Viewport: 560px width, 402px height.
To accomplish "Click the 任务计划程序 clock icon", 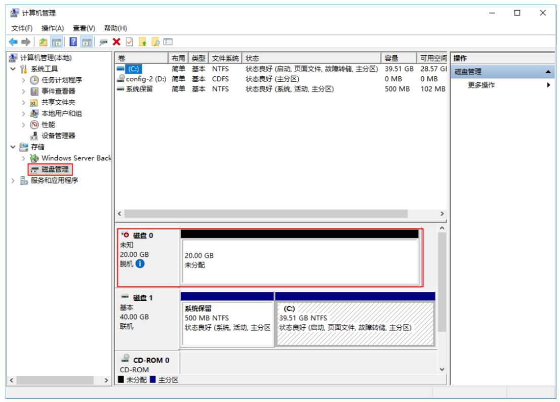I will coord(34,80).
